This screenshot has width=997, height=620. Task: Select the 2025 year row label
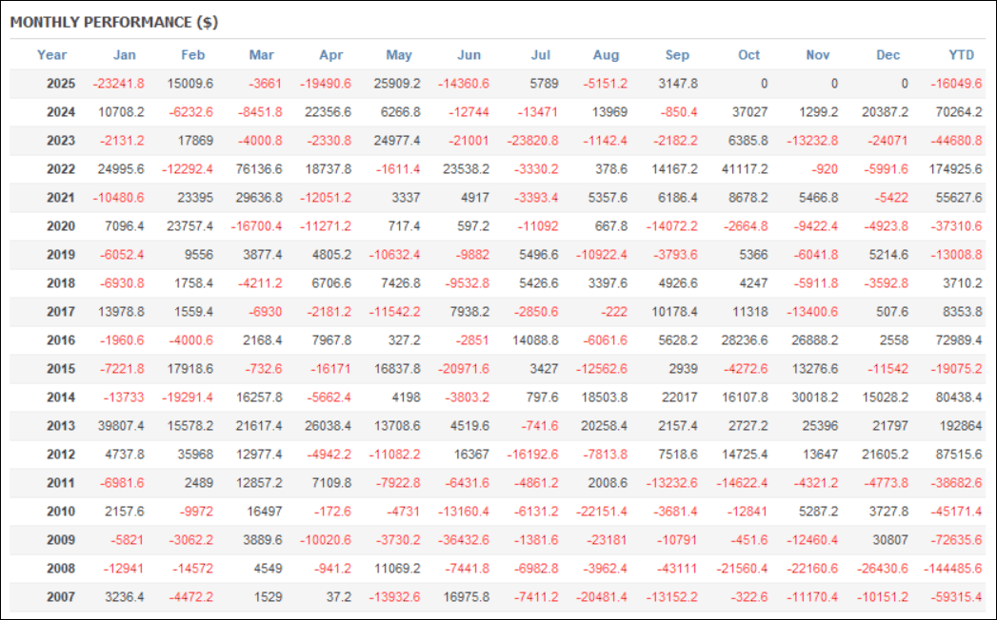[60, 84]
